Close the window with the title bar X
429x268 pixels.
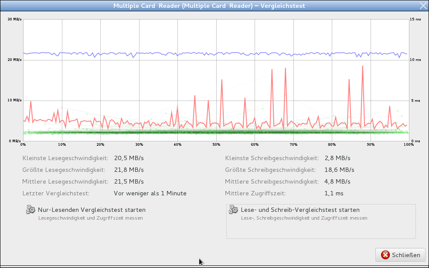[422, 6]
